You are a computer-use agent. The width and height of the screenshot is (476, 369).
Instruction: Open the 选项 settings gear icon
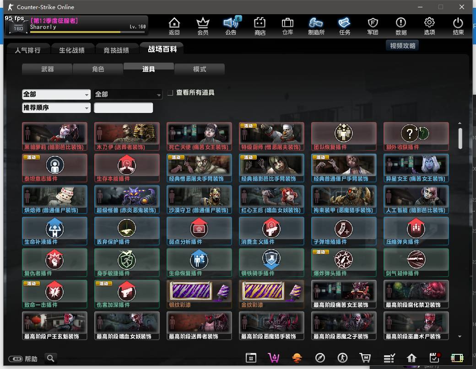click(429, 26)
